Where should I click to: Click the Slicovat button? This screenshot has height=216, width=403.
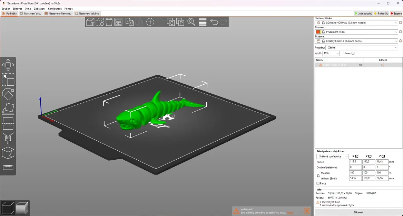358,213
